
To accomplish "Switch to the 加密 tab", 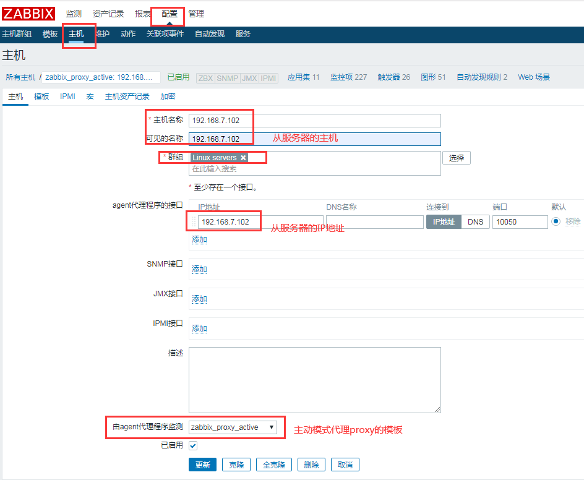I will coord(168,96).
